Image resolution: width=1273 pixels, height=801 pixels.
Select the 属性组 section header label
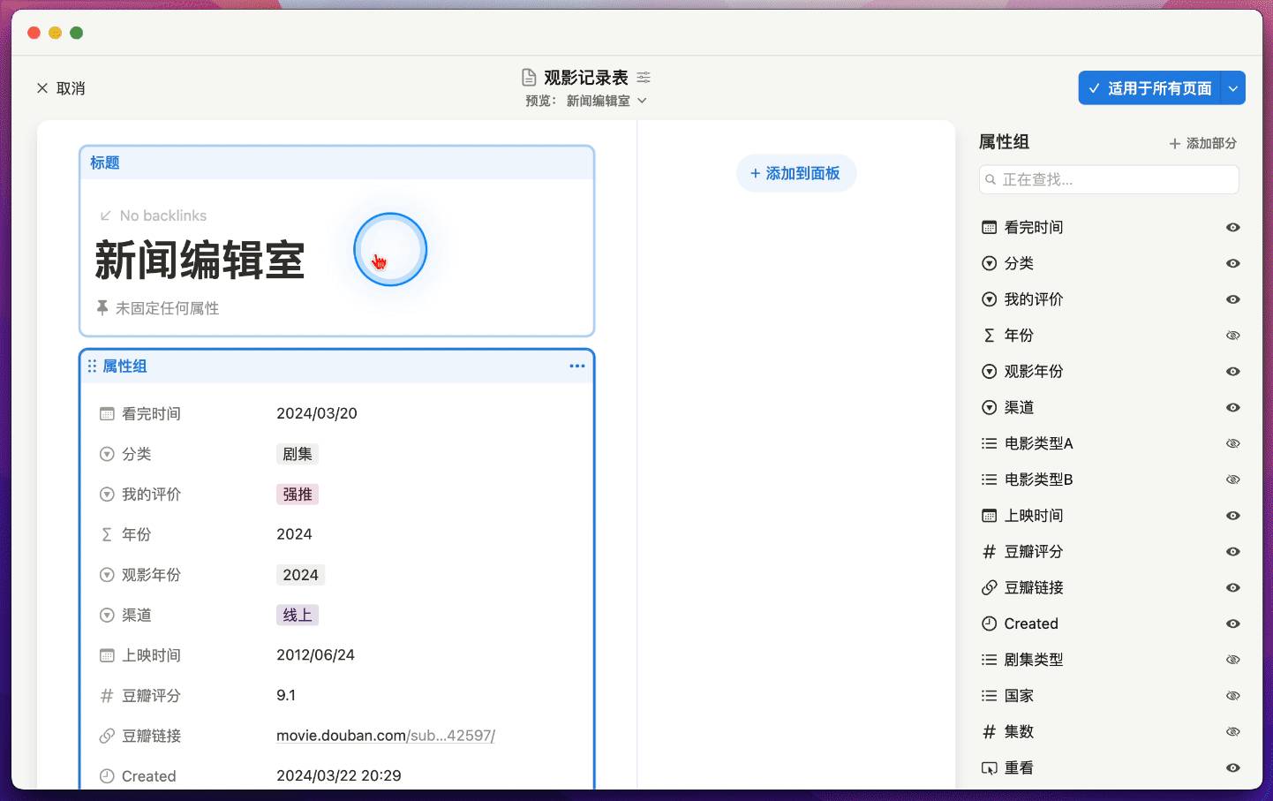pos(125,366)
